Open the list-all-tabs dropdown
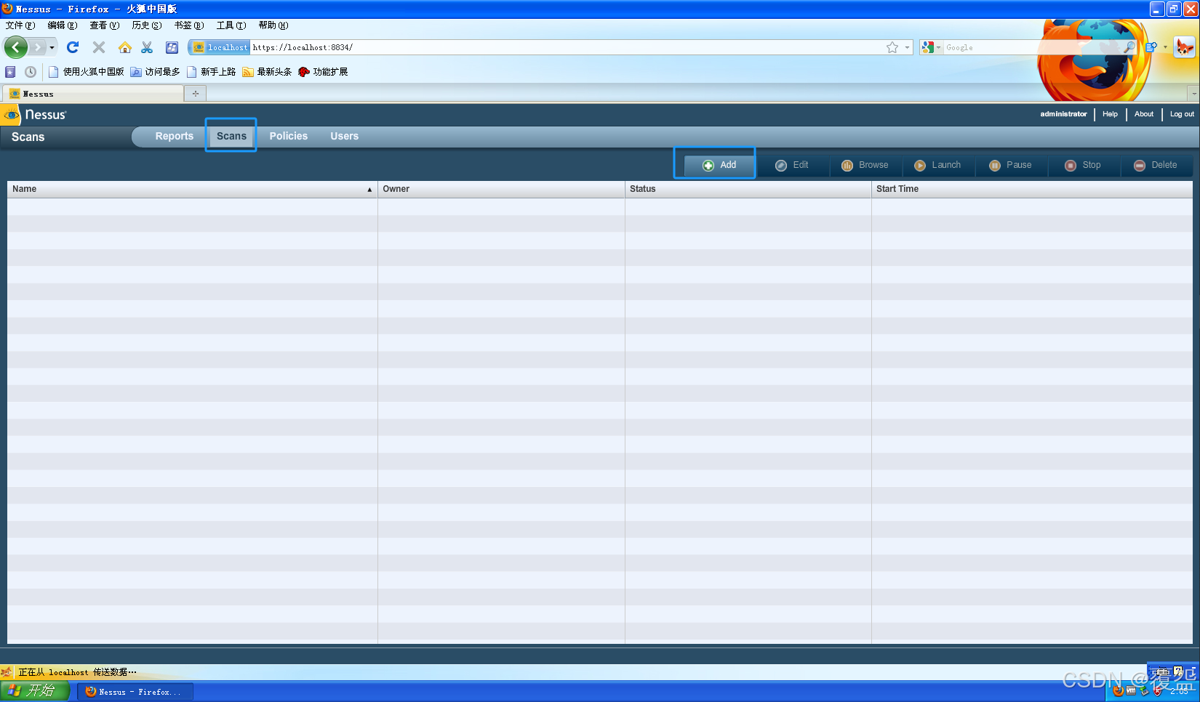 1193,94
